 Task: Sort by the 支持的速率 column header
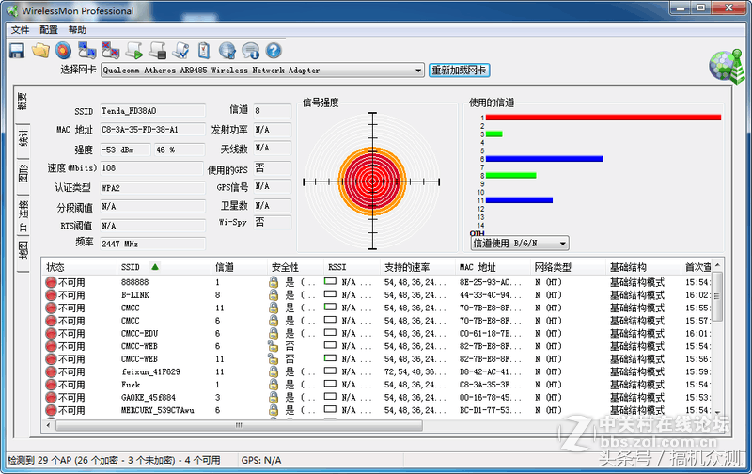[x=417, y=267]
